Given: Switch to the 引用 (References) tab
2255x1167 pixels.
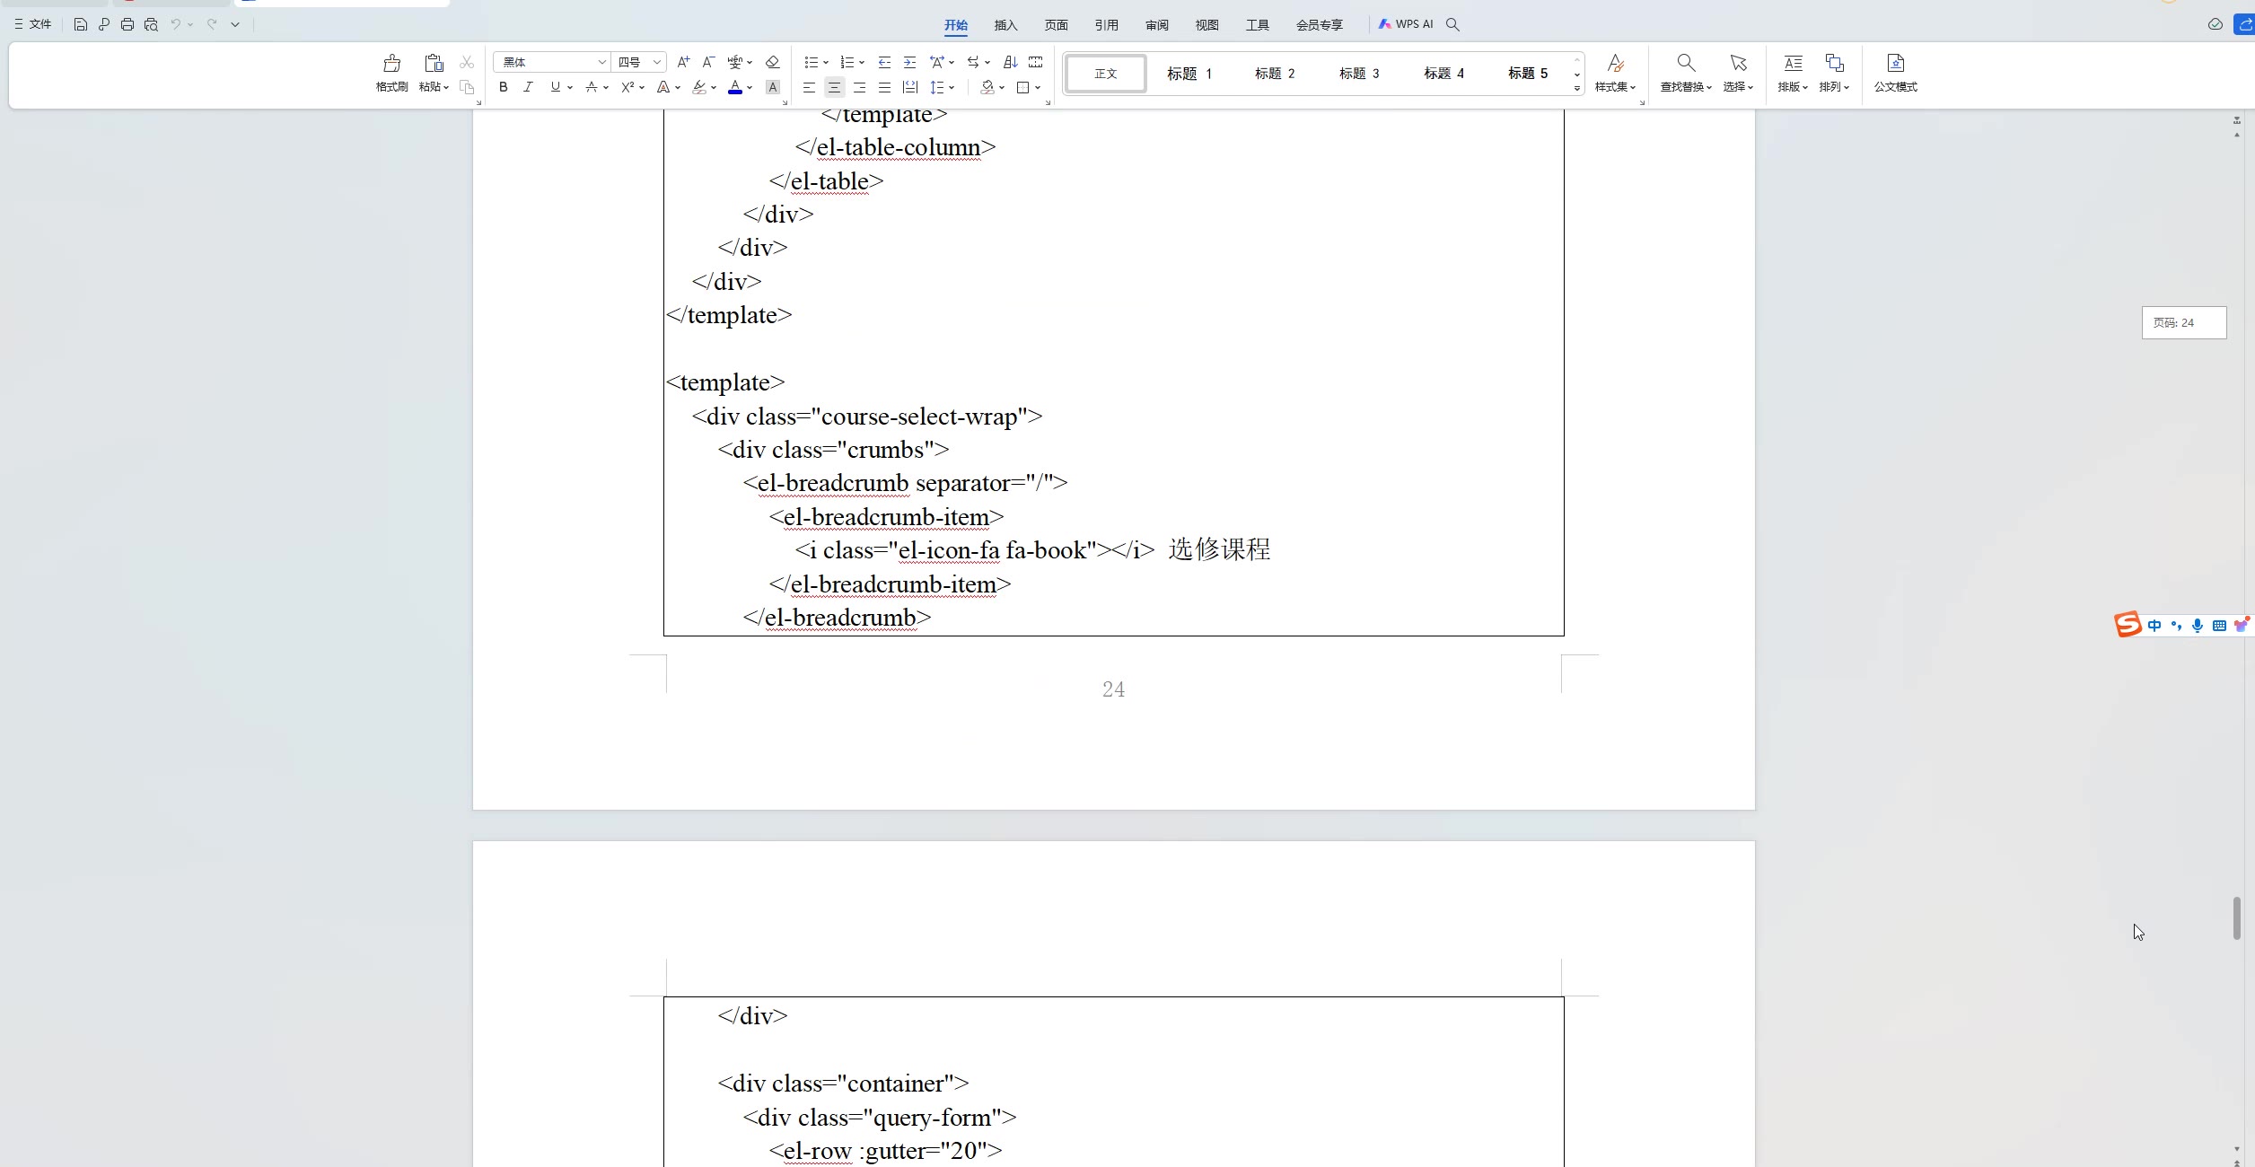Looking at the screenshot, I should [1106, 25].
